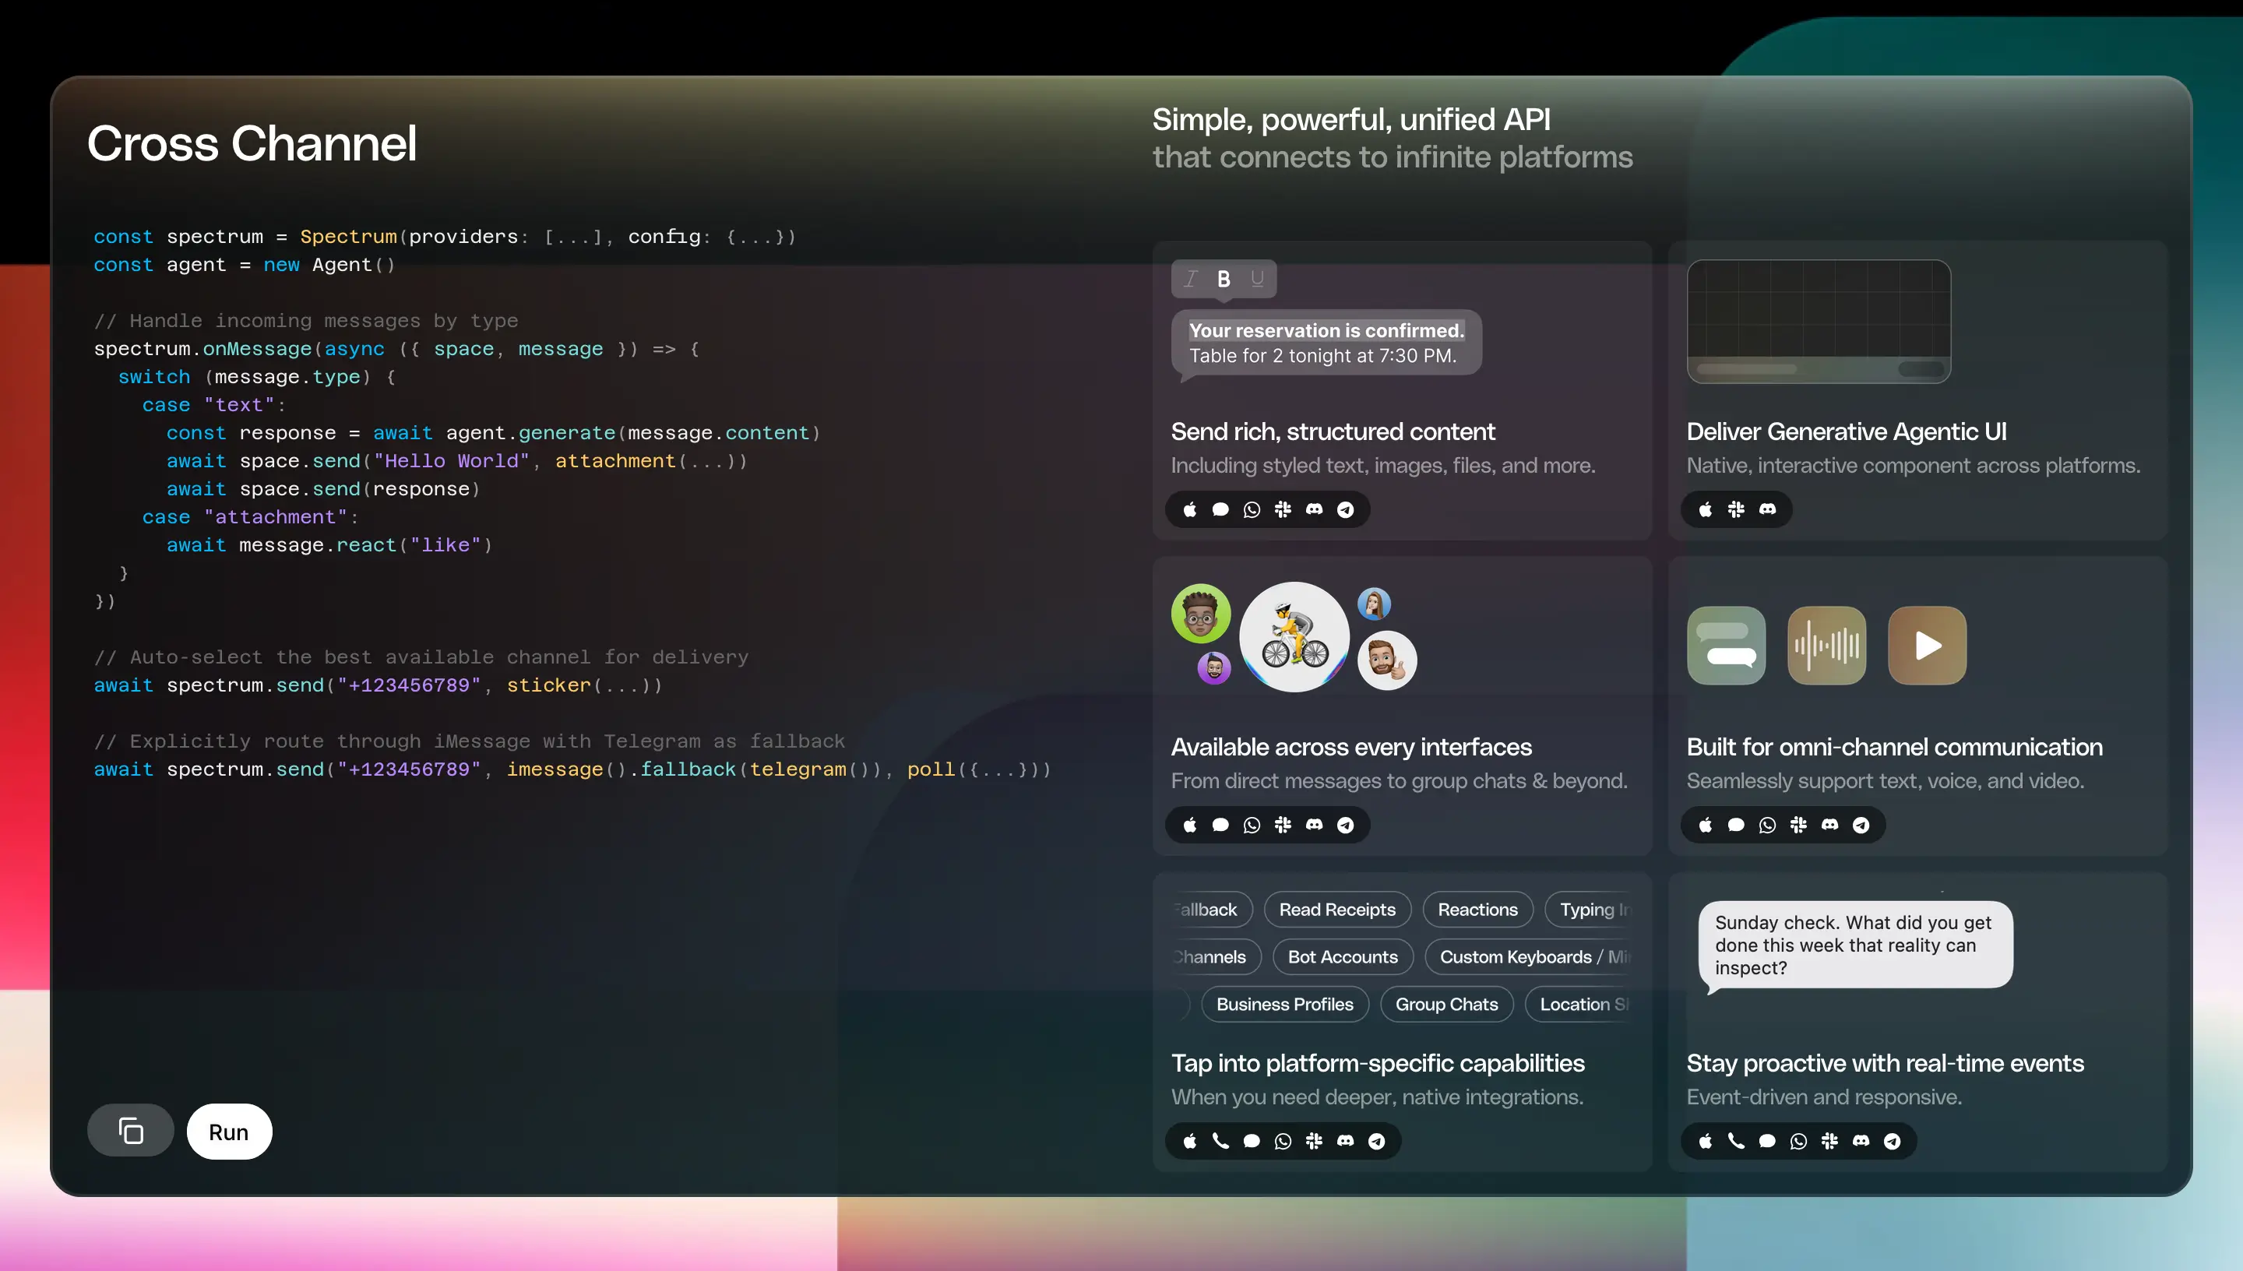Click WhatsApp icon under Send rich, structured content
The height and width of the screenshot is (1271, 2243).
point(1252,509)
